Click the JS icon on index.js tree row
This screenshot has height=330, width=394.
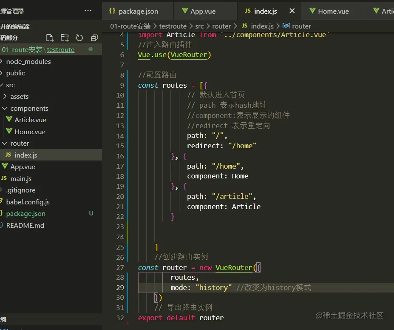coord(9,155)
